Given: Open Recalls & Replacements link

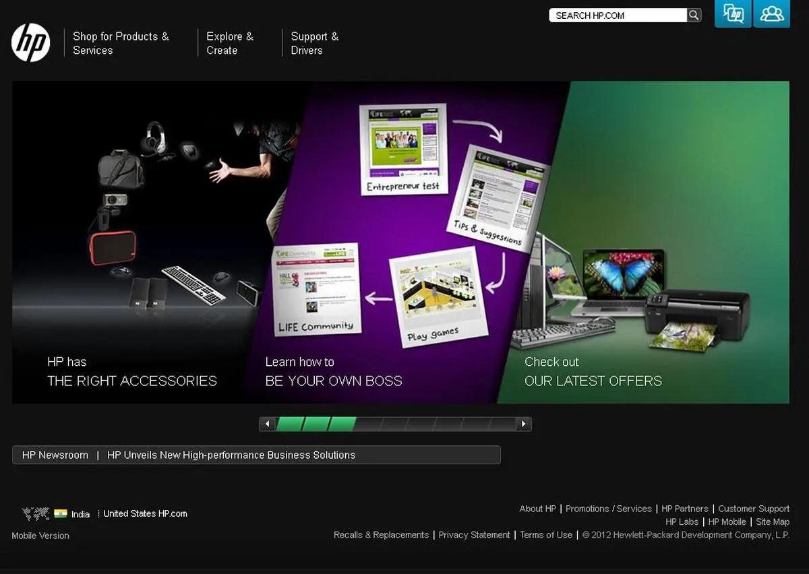Looking at the screenshot, I should tap(382, 535).
